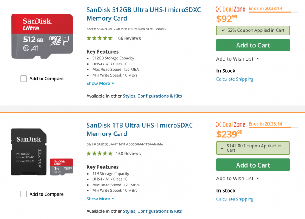The height and width of the screenshot is (219, 305).
Task: Add the 512GB card to cart
Action: (253, 45)
